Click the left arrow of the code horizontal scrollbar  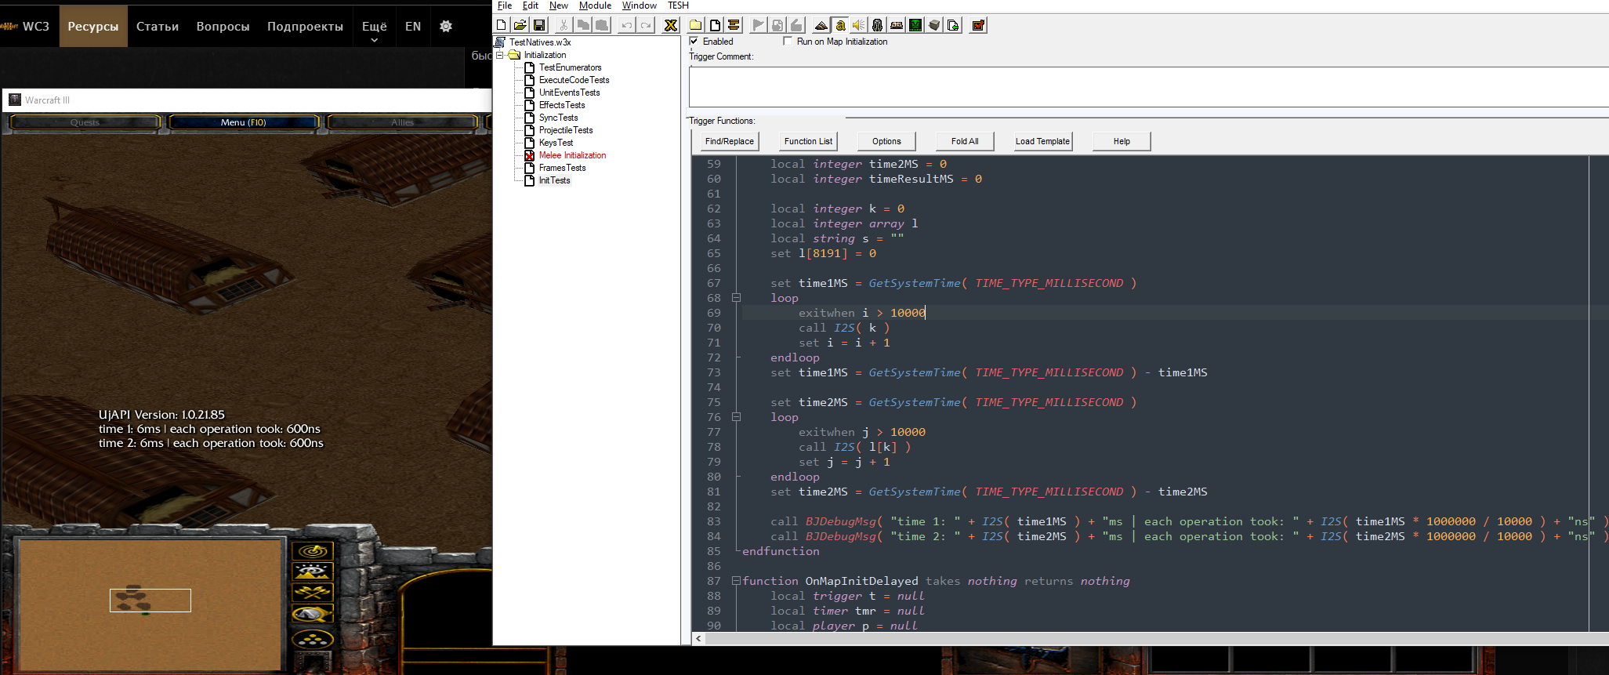tap(698, 639)
